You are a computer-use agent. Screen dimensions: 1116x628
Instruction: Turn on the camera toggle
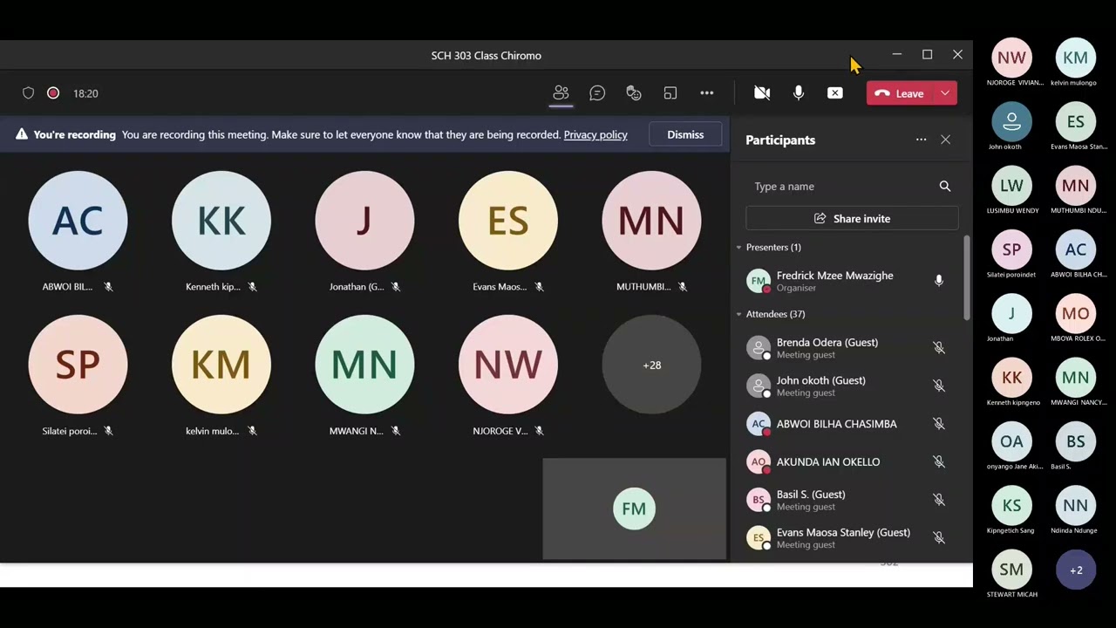tap(762, 93)
